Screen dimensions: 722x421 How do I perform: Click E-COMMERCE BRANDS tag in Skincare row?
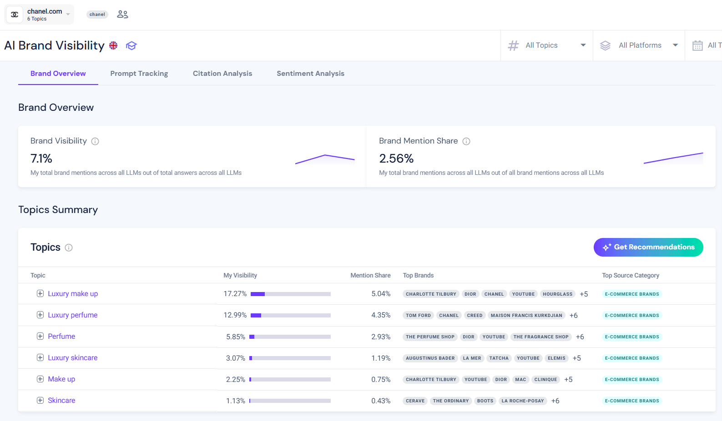632,401
